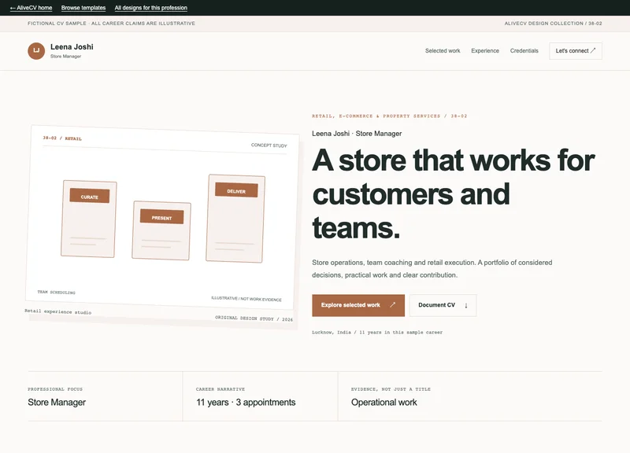Click 'Leena Joshi · Store Manager' subtitle
The width and height of the screenshot is (630, 453).
point(357,134)
